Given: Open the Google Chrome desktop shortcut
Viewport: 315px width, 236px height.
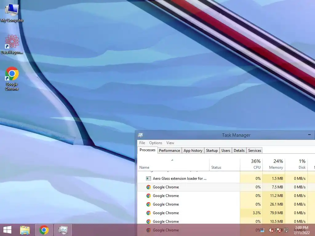Looking at the screenshot, I should [12, 79].
